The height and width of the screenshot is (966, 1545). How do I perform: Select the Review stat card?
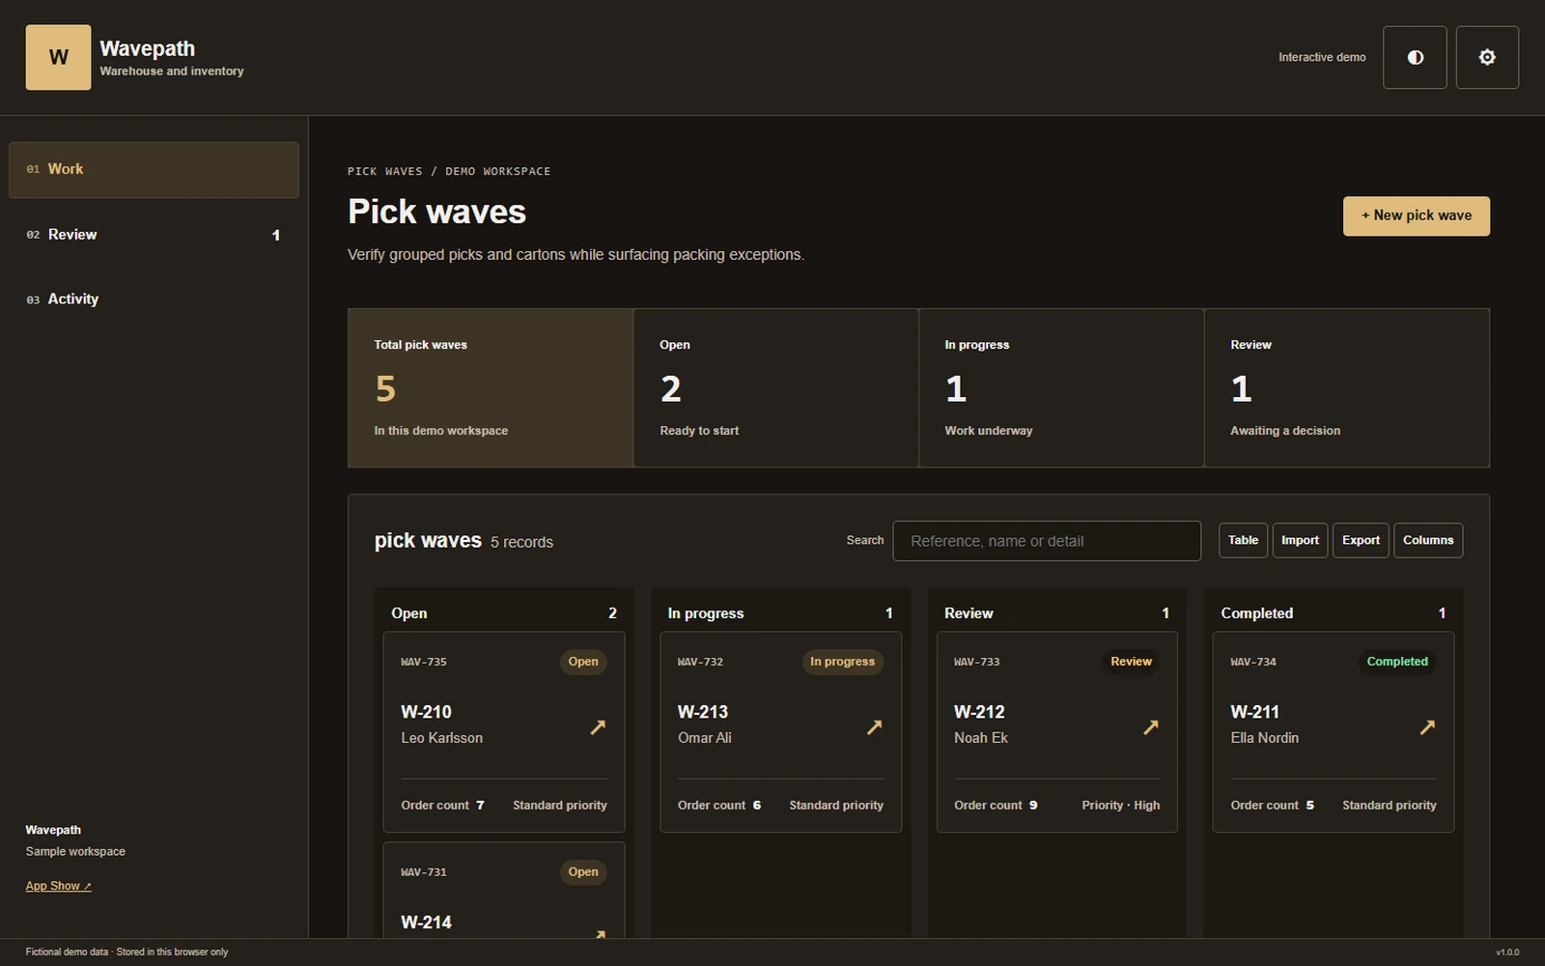(1347, 388)
